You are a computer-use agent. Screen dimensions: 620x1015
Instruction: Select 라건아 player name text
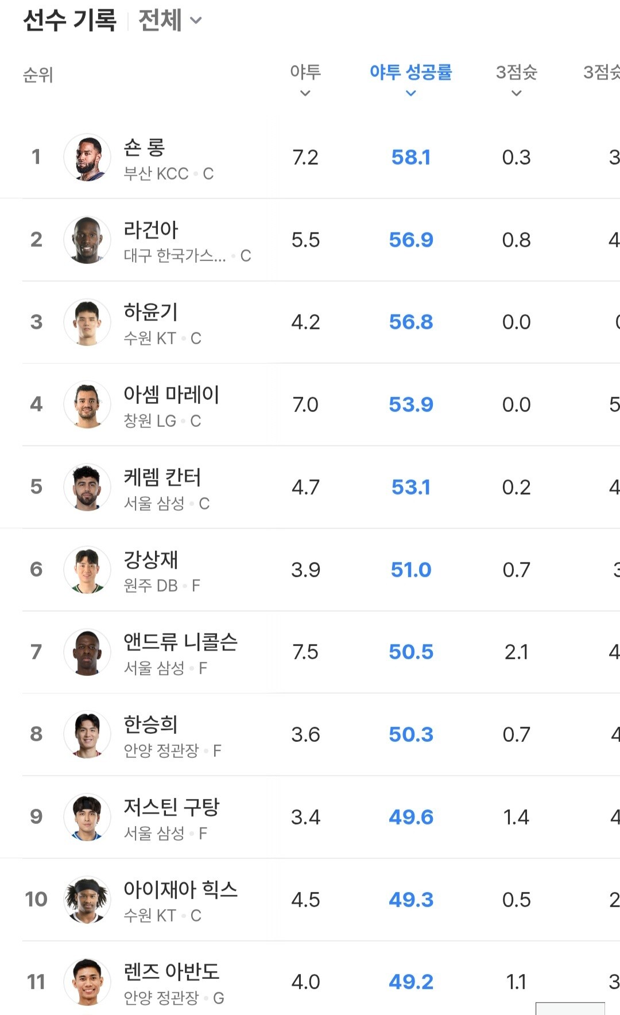(150, 230)
